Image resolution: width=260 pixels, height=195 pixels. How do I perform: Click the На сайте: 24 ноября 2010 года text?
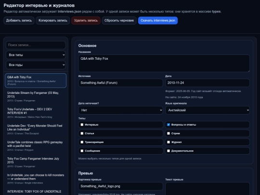184,97
